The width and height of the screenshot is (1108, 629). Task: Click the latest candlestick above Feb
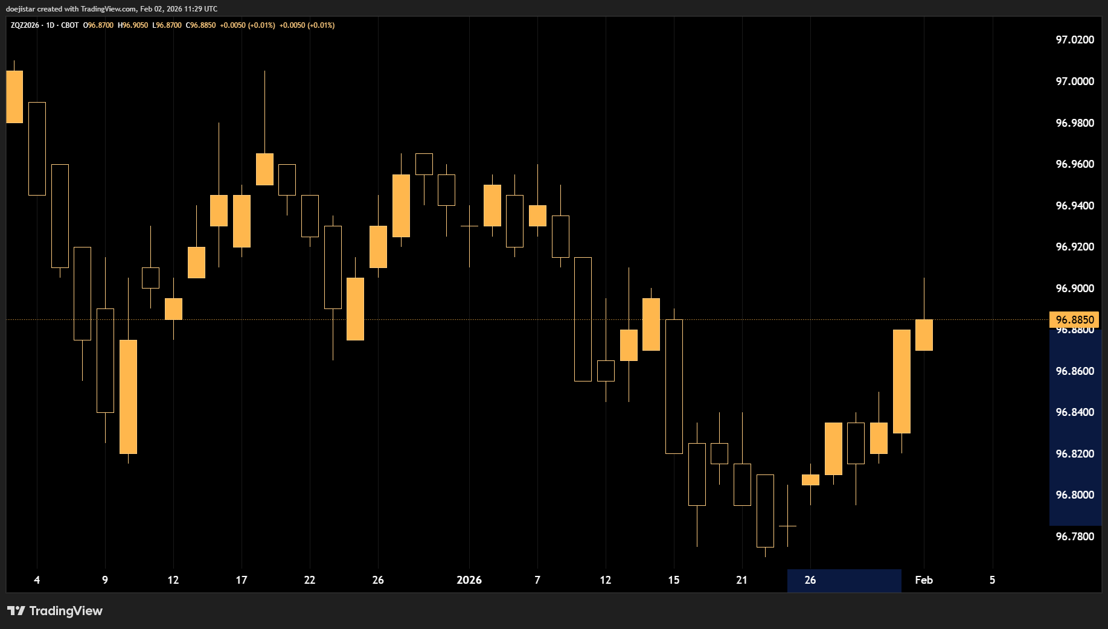click(924, 335)
